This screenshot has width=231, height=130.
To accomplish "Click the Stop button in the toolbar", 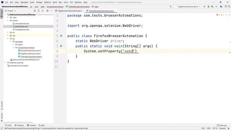I will coord(216,6).
